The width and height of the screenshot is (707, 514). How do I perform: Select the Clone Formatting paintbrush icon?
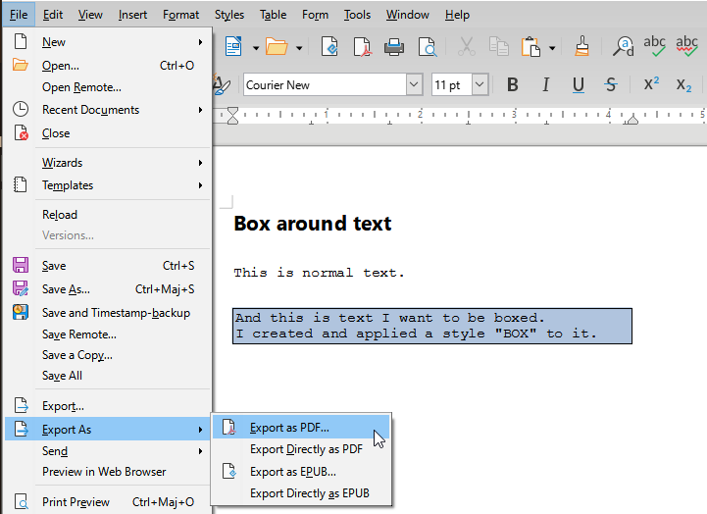click(x=581, y=47)
